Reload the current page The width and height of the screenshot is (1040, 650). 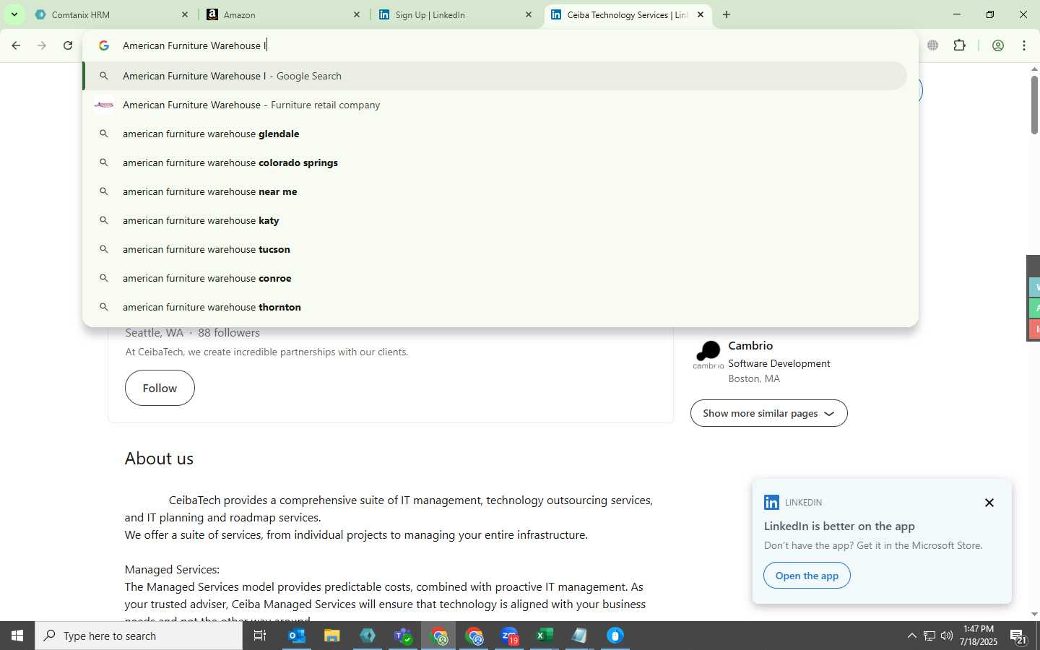(68, 45)
